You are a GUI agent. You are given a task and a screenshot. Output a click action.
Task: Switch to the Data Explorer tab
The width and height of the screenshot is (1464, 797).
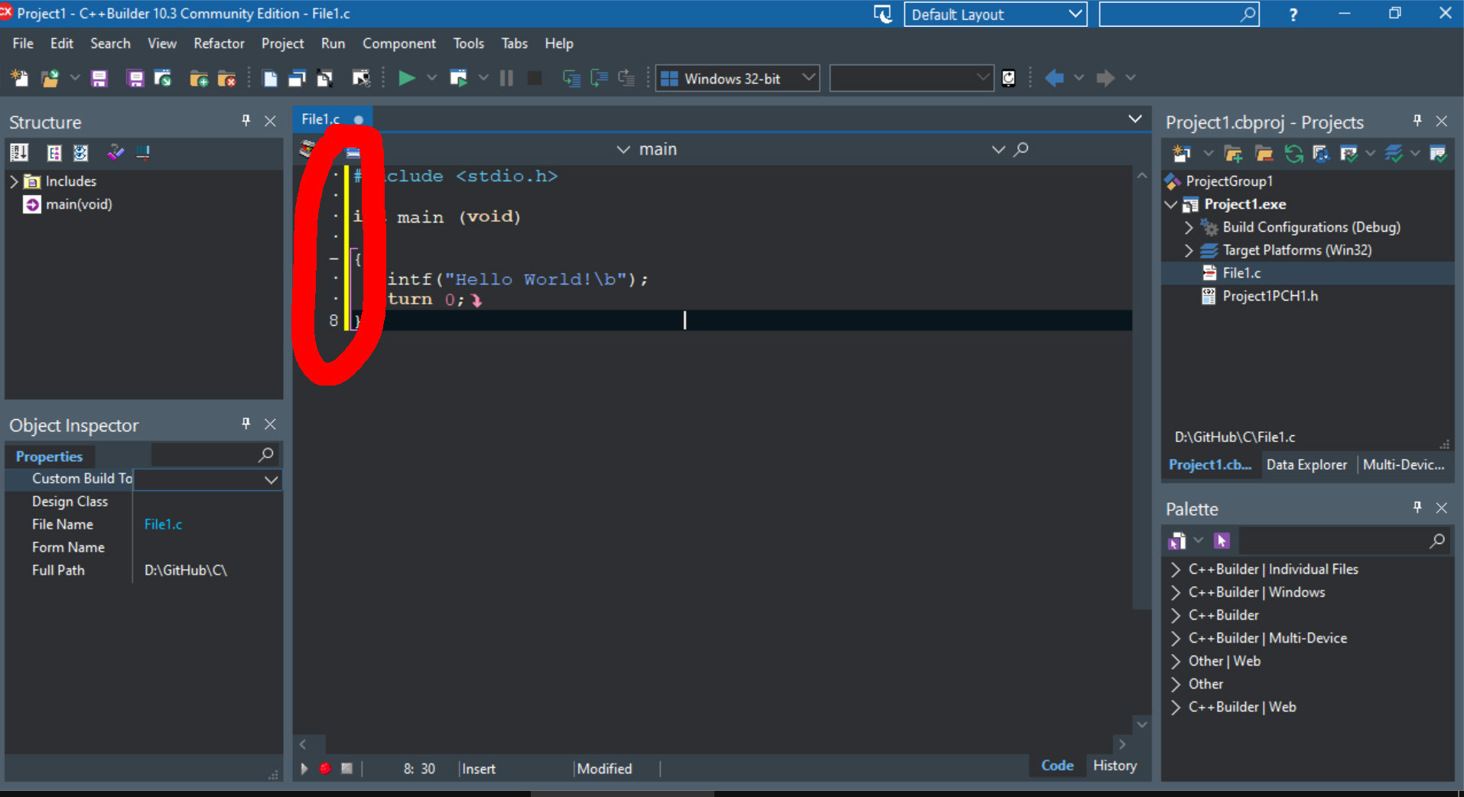pyautogui.click(x=1306, y=464)
